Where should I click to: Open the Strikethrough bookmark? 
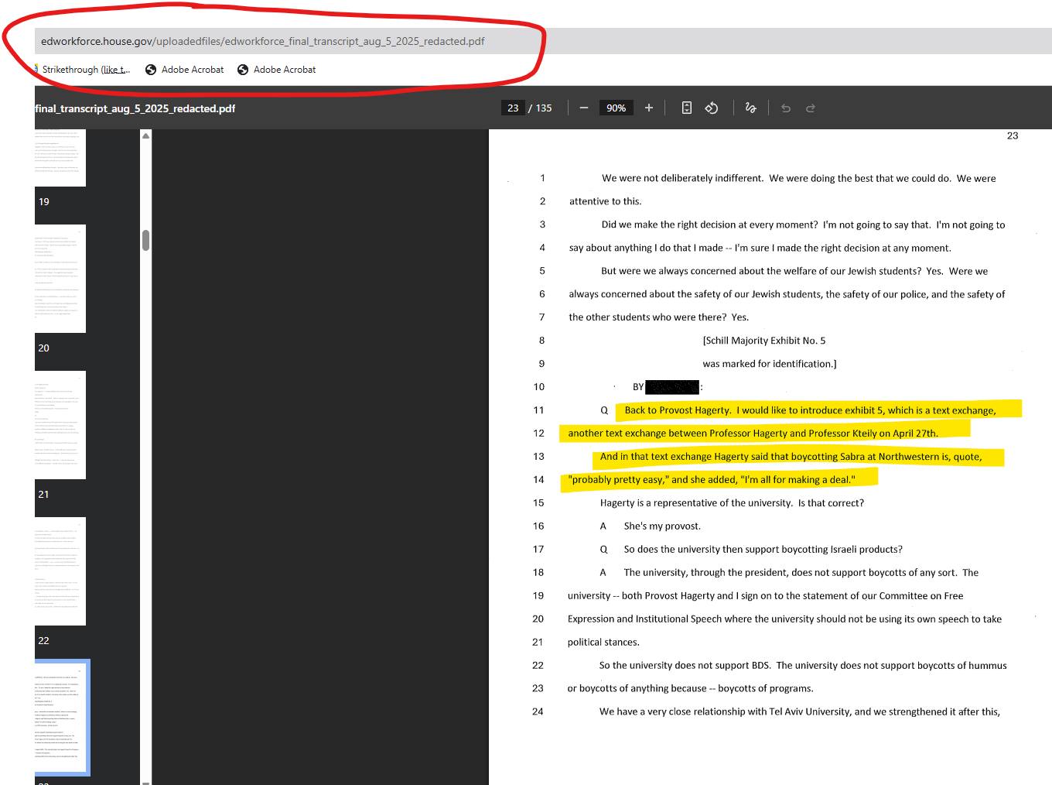[x=85, y=70]
